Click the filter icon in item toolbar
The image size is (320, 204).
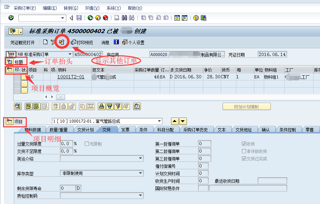coord(119,106)
